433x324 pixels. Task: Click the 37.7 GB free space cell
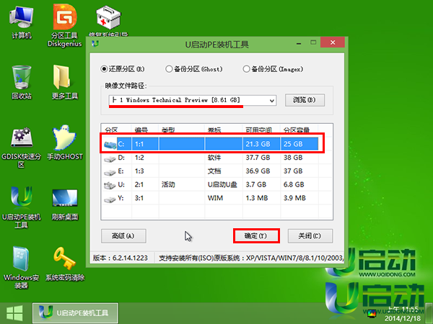click(258, 158)
